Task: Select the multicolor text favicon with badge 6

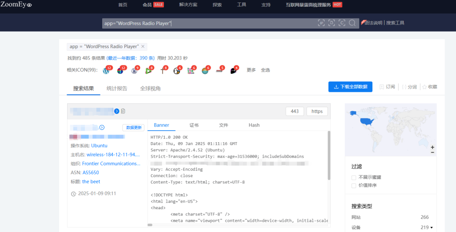Action: (x=191, y=70)
